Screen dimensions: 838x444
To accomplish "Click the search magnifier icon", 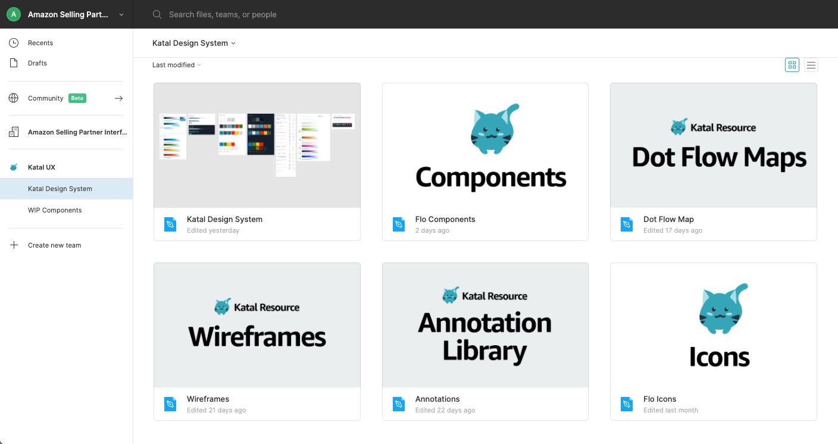I will (x=157, y=14).
